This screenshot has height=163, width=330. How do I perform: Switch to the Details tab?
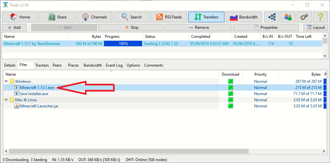pyautogui.click(x=10, y=65)
